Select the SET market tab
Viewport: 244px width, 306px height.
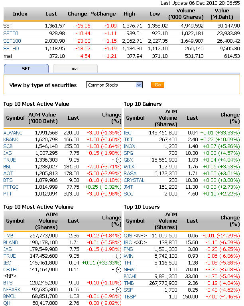click(x=26, y=69)
